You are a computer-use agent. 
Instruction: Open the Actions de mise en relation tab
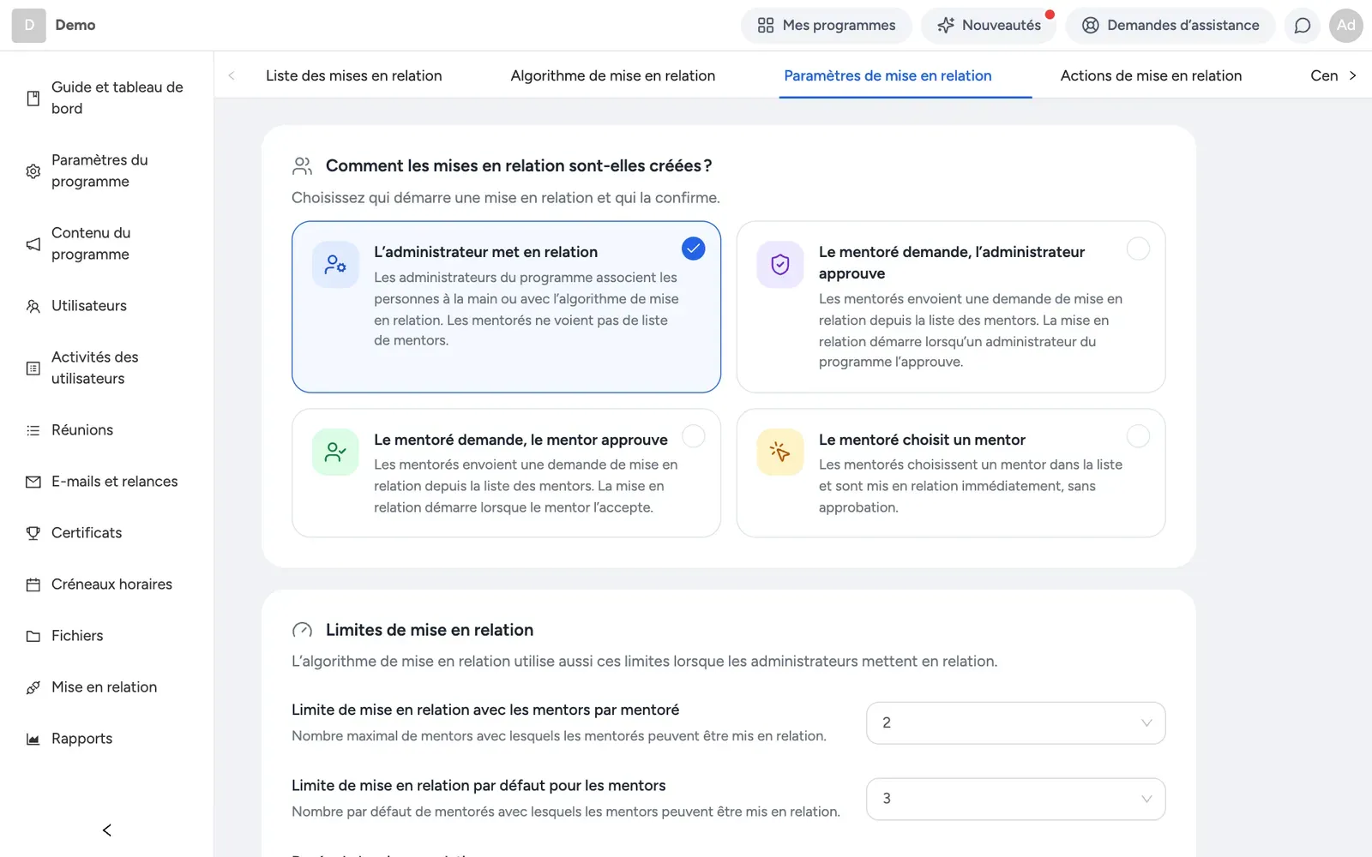tap(1151, 75)
